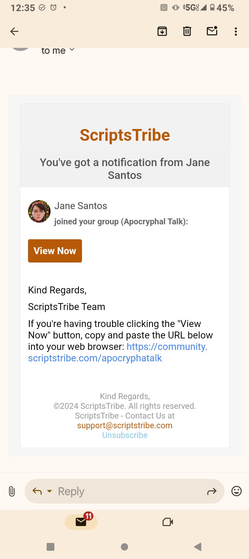Open the three-dot overflow menu
This screenshot has height=559, width=249.
click(x=236, y=32)
